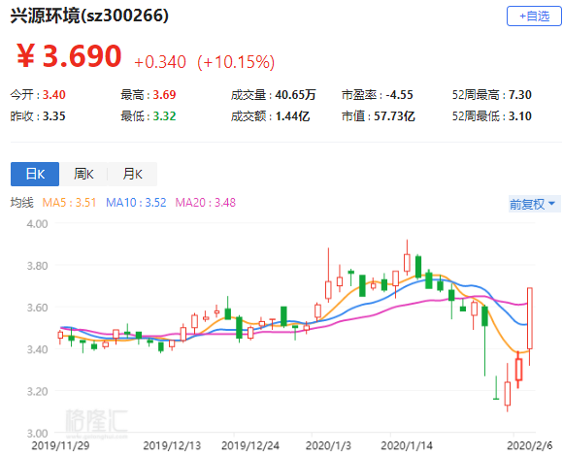Click the stock title 兴源环境(sz300266)
This screenshot has height=456, width=563.
(x=89, y=16)
